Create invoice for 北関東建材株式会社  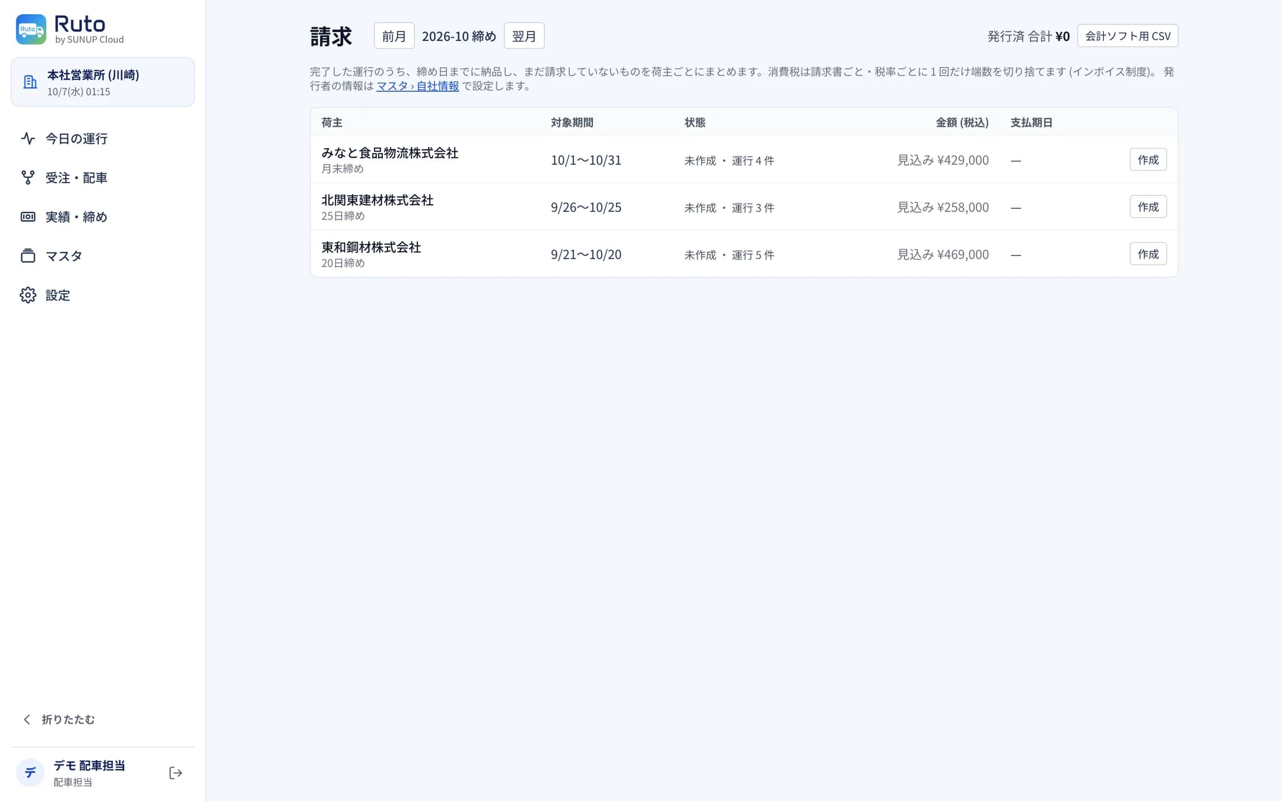tap(1148, 206)
